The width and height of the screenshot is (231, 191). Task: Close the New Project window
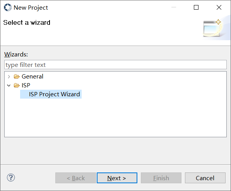coord(219,7)
